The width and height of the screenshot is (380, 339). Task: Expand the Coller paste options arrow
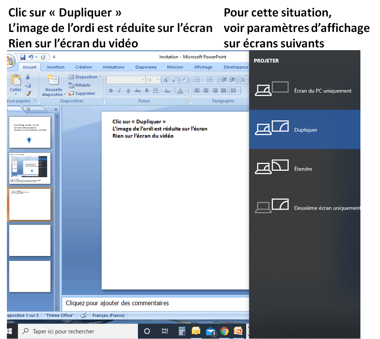[16, 94]
